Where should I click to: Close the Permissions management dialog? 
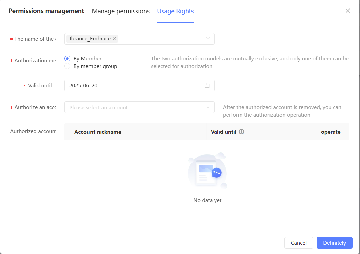point(348,11)
